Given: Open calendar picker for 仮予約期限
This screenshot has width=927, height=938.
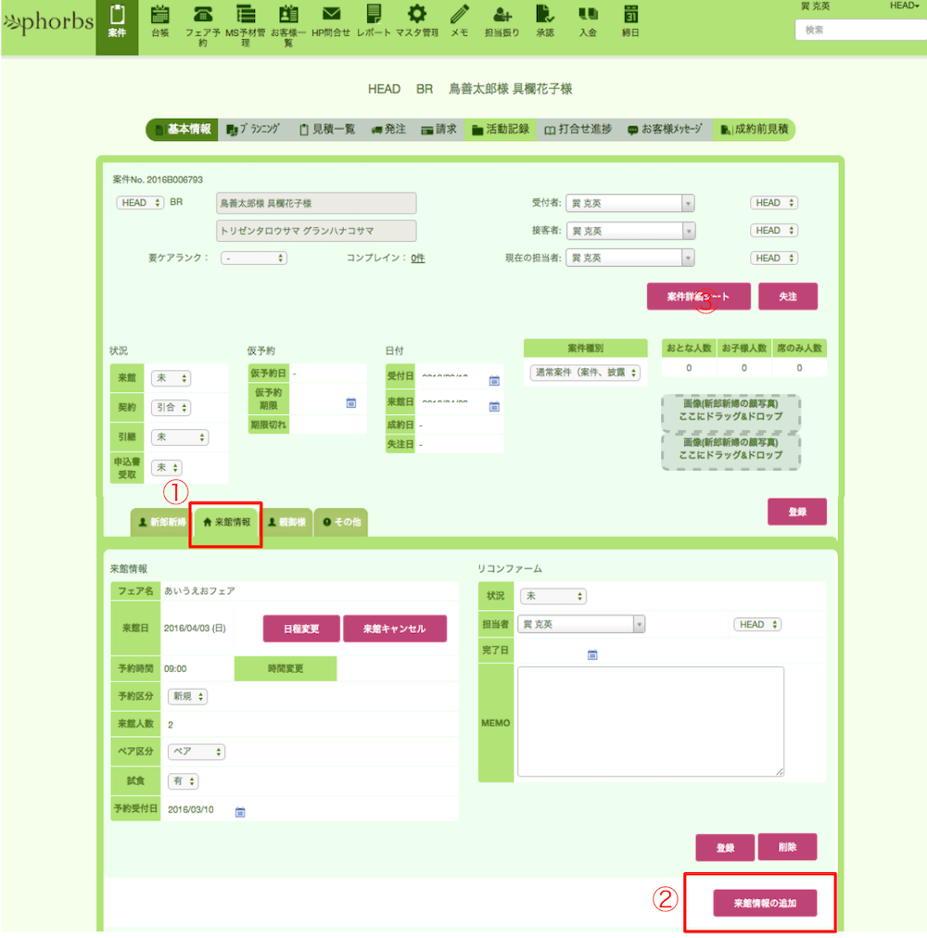Looking at the screenshot, I should pyautogui.click(x=351, y=403).
